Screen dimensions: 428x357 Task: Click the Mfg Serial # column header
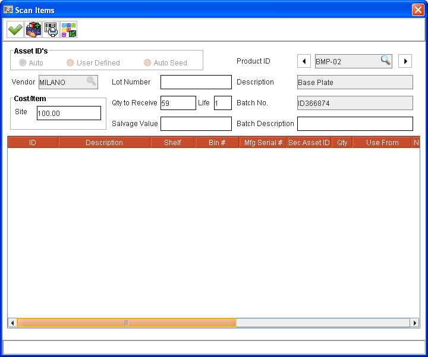[x=263, y=143]
